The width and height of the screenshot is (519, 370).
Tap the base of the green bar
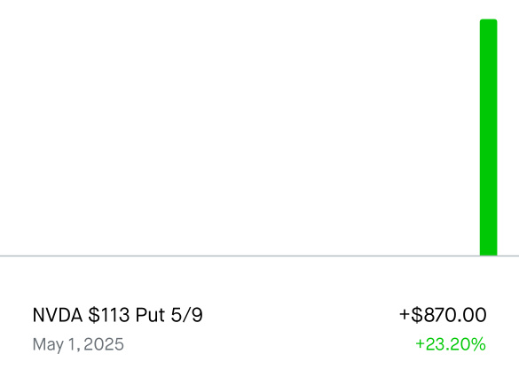489,251
